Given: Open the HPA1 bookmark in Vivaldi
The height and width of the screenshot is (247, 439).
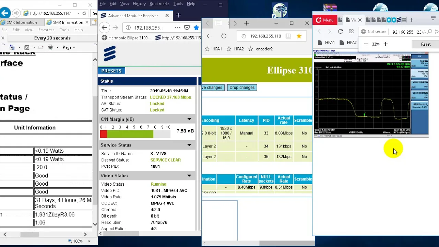Looking at the screenshot, I should pos(326,43).
